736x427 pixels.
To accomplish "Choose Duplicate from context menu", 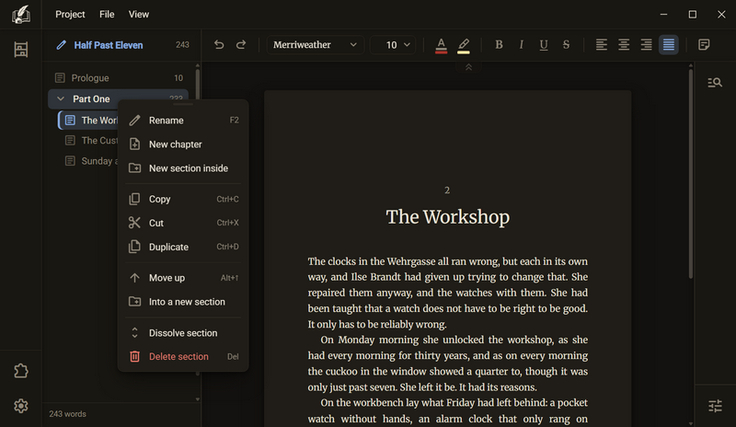I will pos(183,247).
